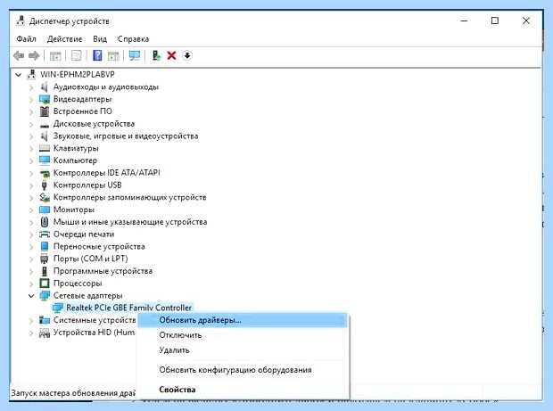Click the Клавиатуры keyboard icon
The image size is (553, 411).
[x=45, y=148]
